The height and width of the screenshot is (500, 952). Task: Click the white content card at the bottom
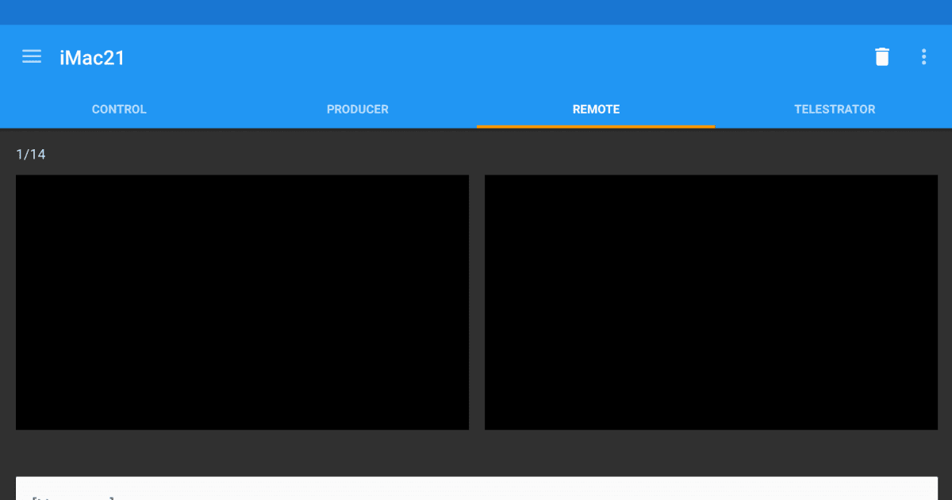click(x=476, y=488)
